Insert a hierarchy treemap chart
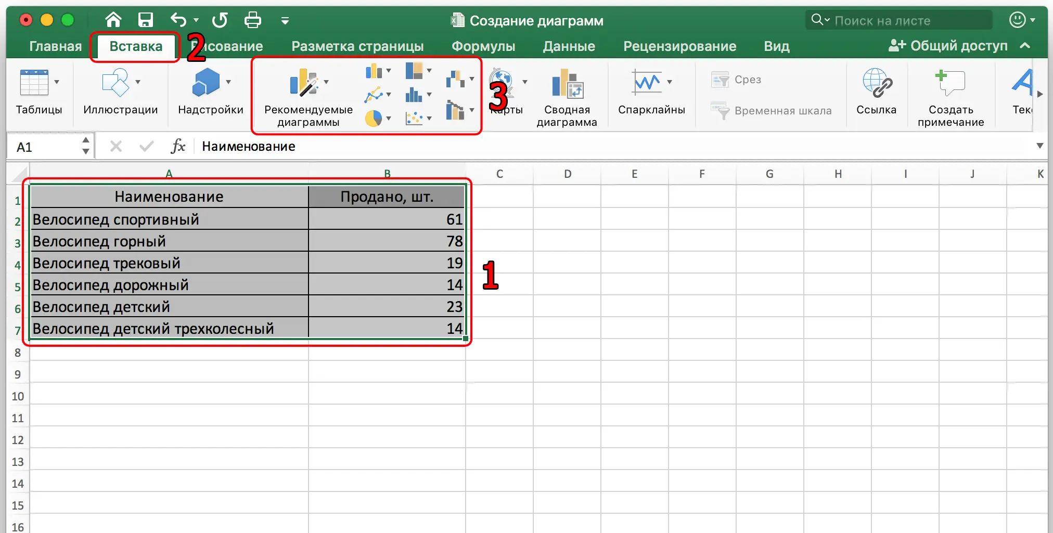The height and width of the screenshot is (533, 1053). tap(414, 70)
